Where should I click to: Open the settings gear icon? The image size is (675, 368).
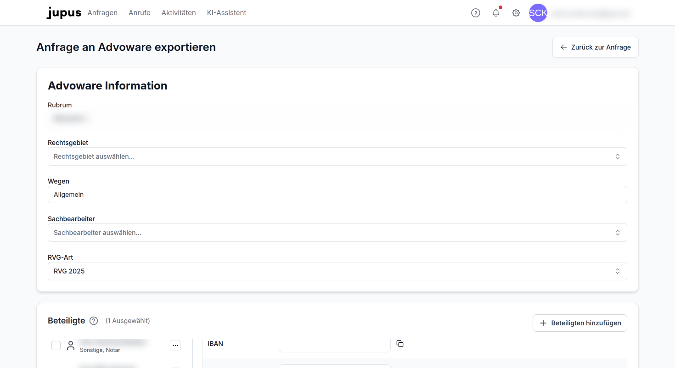(516, 13)
